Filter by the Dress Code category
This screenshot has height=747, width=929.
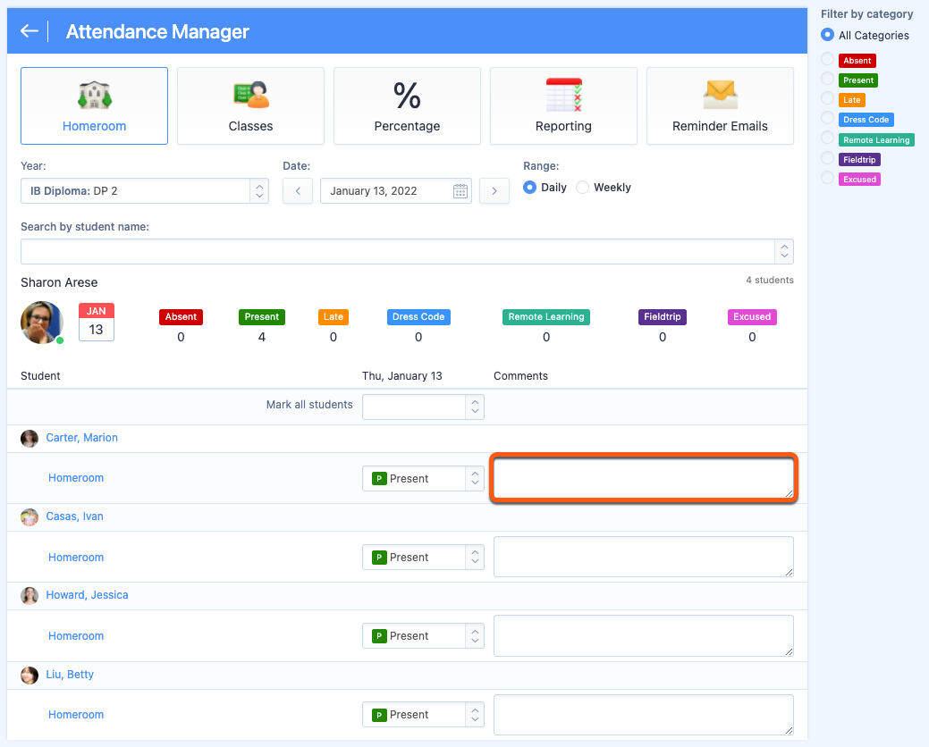coord(828,118)
